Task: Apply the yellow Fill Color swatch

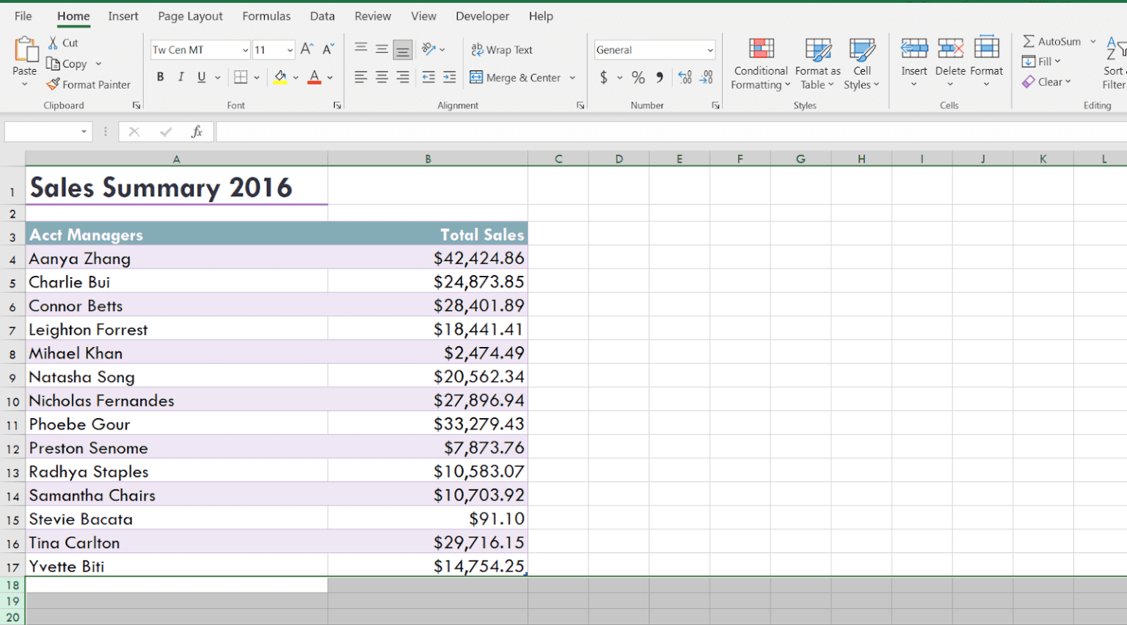Action: (x=280, y=78)
